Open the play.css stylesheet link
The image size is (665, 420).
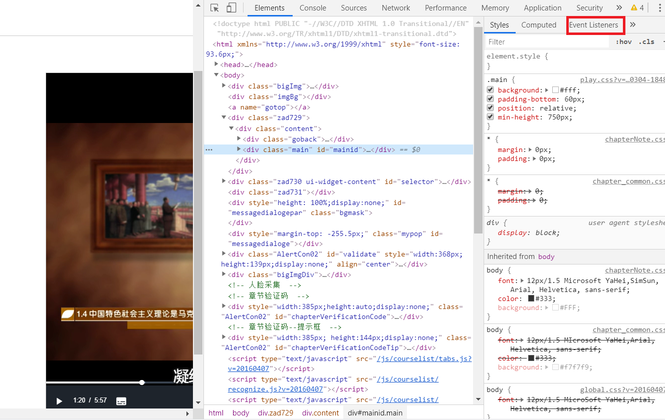(622, 80)
